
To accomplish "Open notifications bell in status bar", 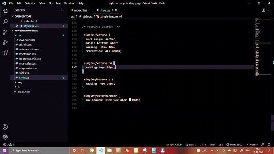I will (269, 145).
